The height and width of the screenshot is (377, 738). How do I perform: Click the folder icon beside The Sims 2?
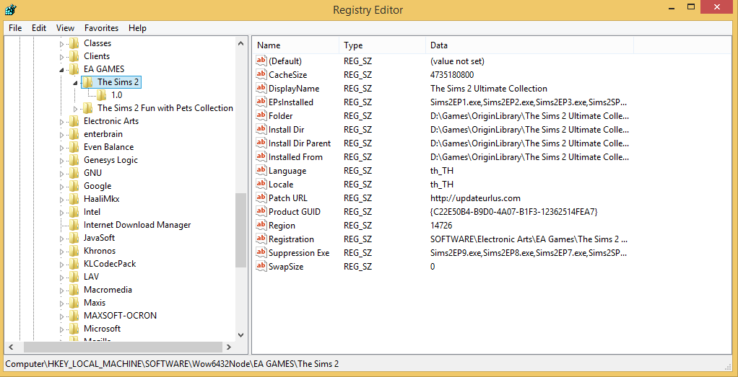pos(88,82)
